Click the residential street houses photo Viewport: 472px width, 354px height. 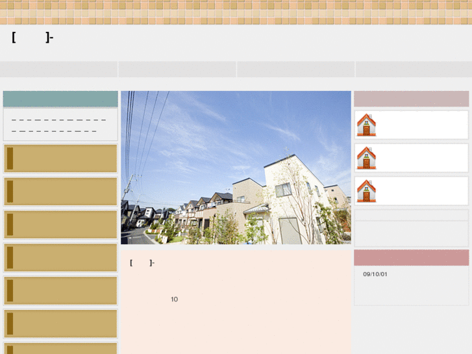tap(236, 168)
